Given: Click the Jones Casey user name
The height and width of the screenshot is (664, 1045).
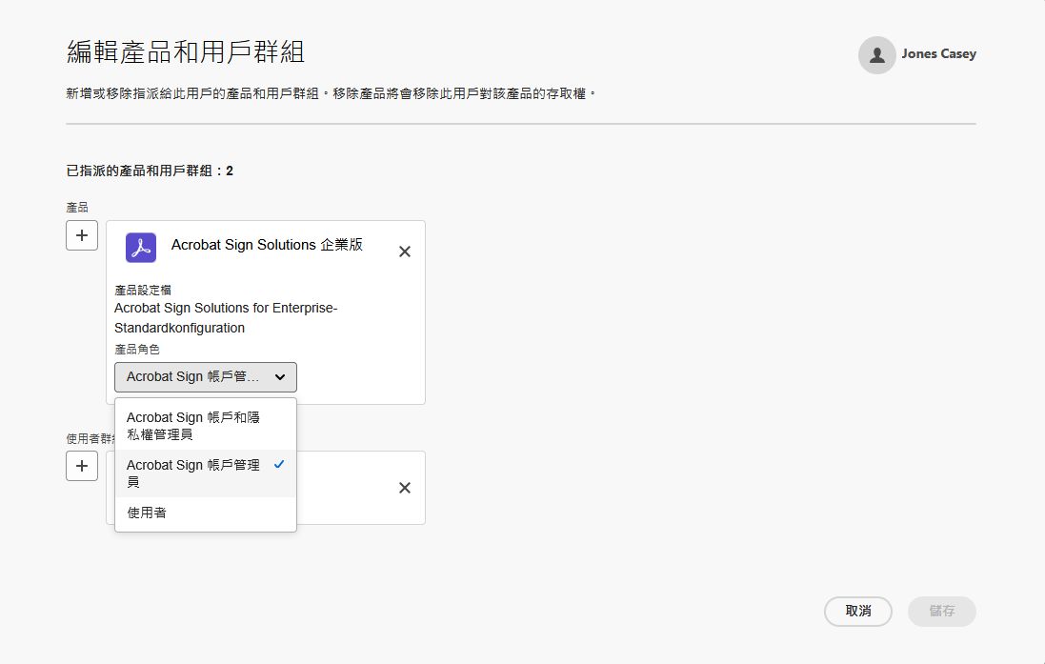Looking at the screenshot, I should [x=938, y=54].
